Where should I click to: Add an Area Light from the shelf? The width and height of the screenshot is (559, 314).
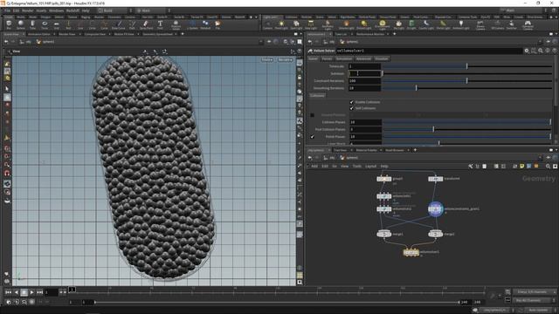pos(311,24)
